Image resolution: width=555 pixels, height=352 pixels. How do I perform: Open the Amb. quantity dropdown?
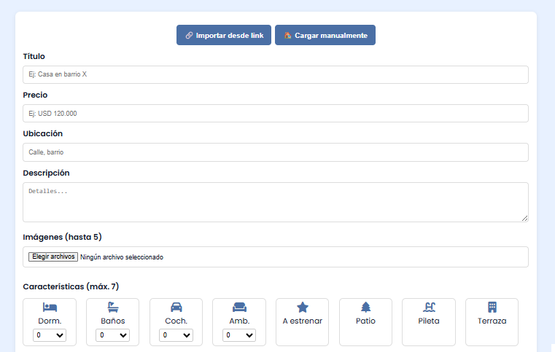pos(239,335)
